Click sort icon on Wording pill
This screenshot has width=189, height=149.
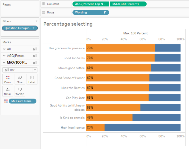point(105,12)
